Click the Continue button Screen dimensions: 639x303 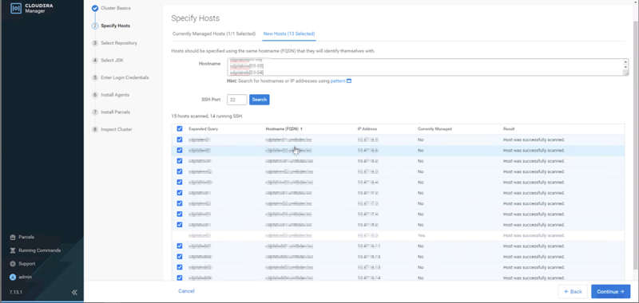pyautogui.click(x=610, y=292)
